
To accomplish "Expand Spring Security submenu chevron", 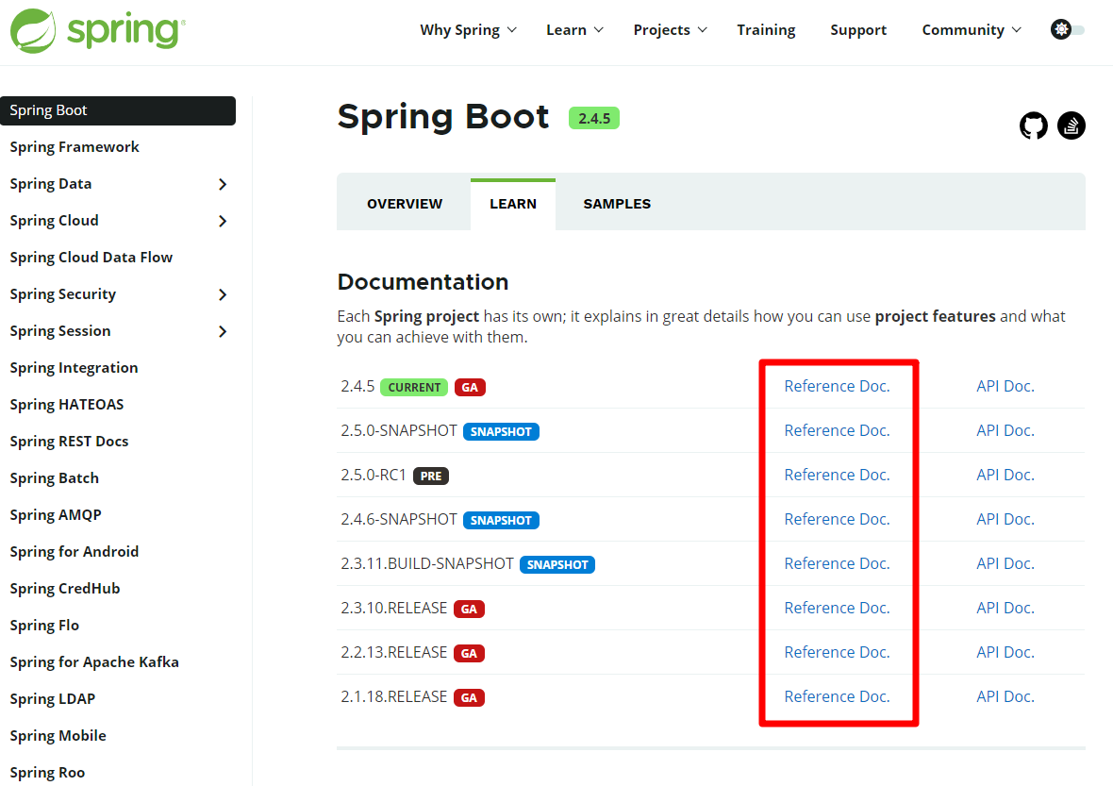I will click(223, 294).
